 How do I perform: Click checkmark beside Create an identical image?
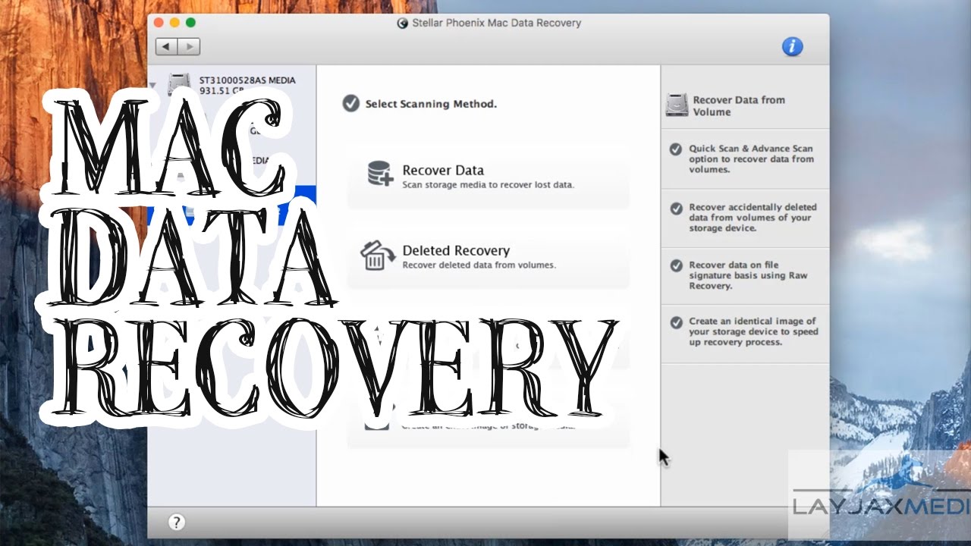point(675,322)
